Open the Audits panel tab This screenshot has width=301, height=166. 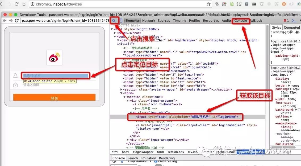tap(227, 21)
